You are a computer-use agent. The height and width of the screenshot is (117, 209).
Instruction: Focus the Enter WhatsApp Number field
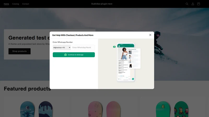pos(83,48)
